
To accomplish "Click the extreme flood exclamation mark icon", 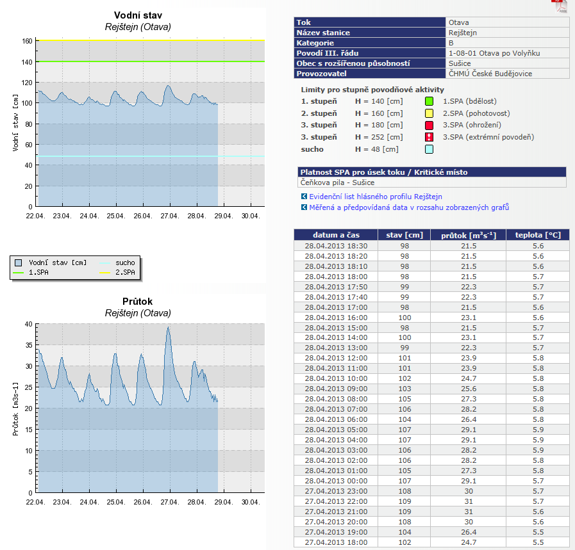I will (x=429, y=137).
